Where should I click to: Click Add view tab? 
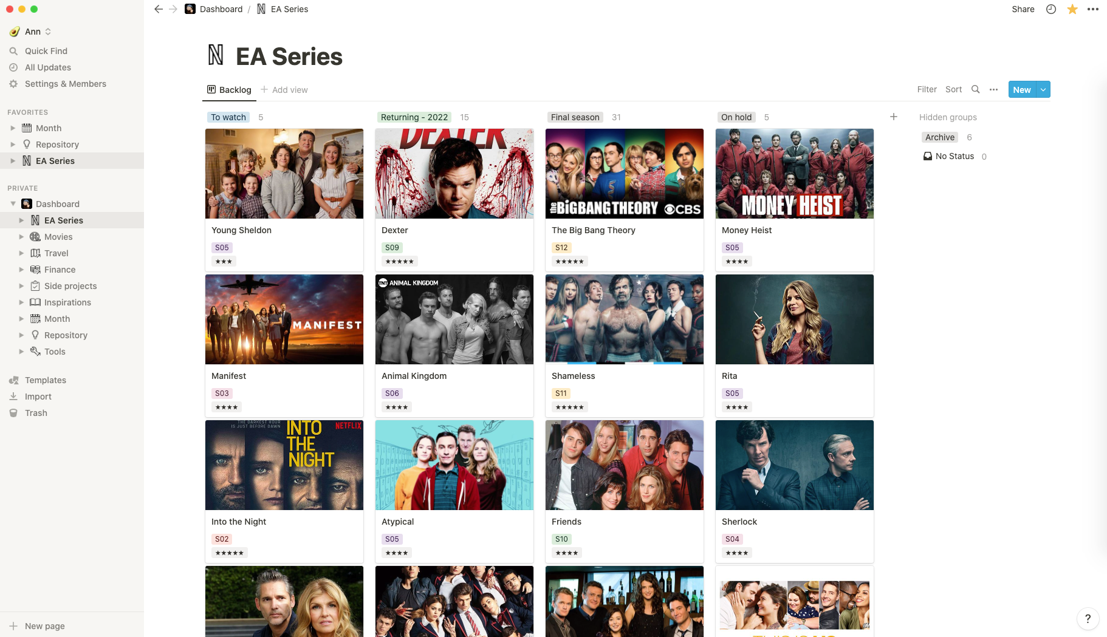(284, 90)
